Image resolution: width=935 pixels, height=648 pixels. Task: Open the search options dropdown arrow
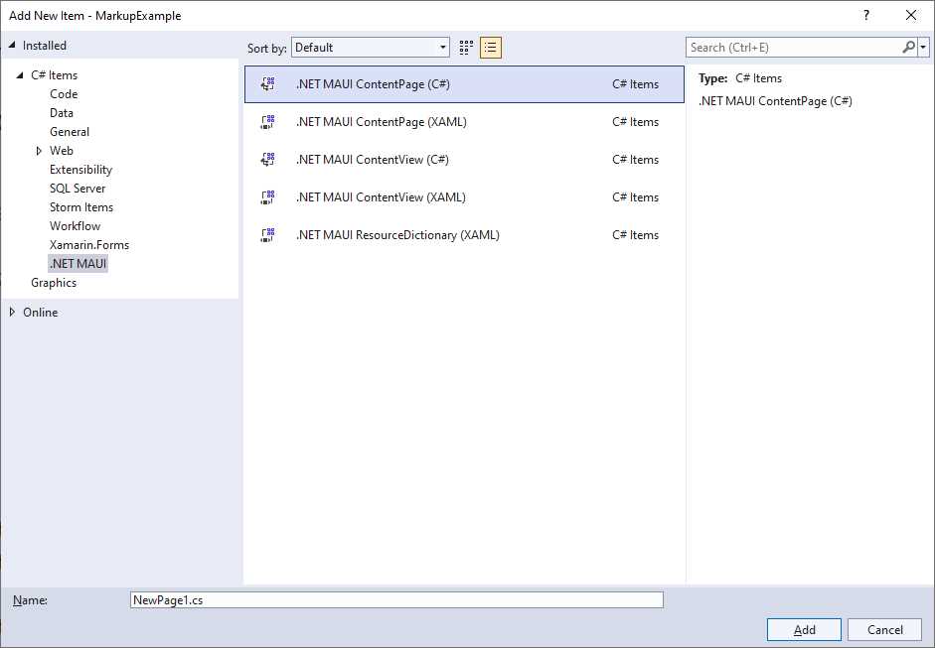(x=925, y=47)
